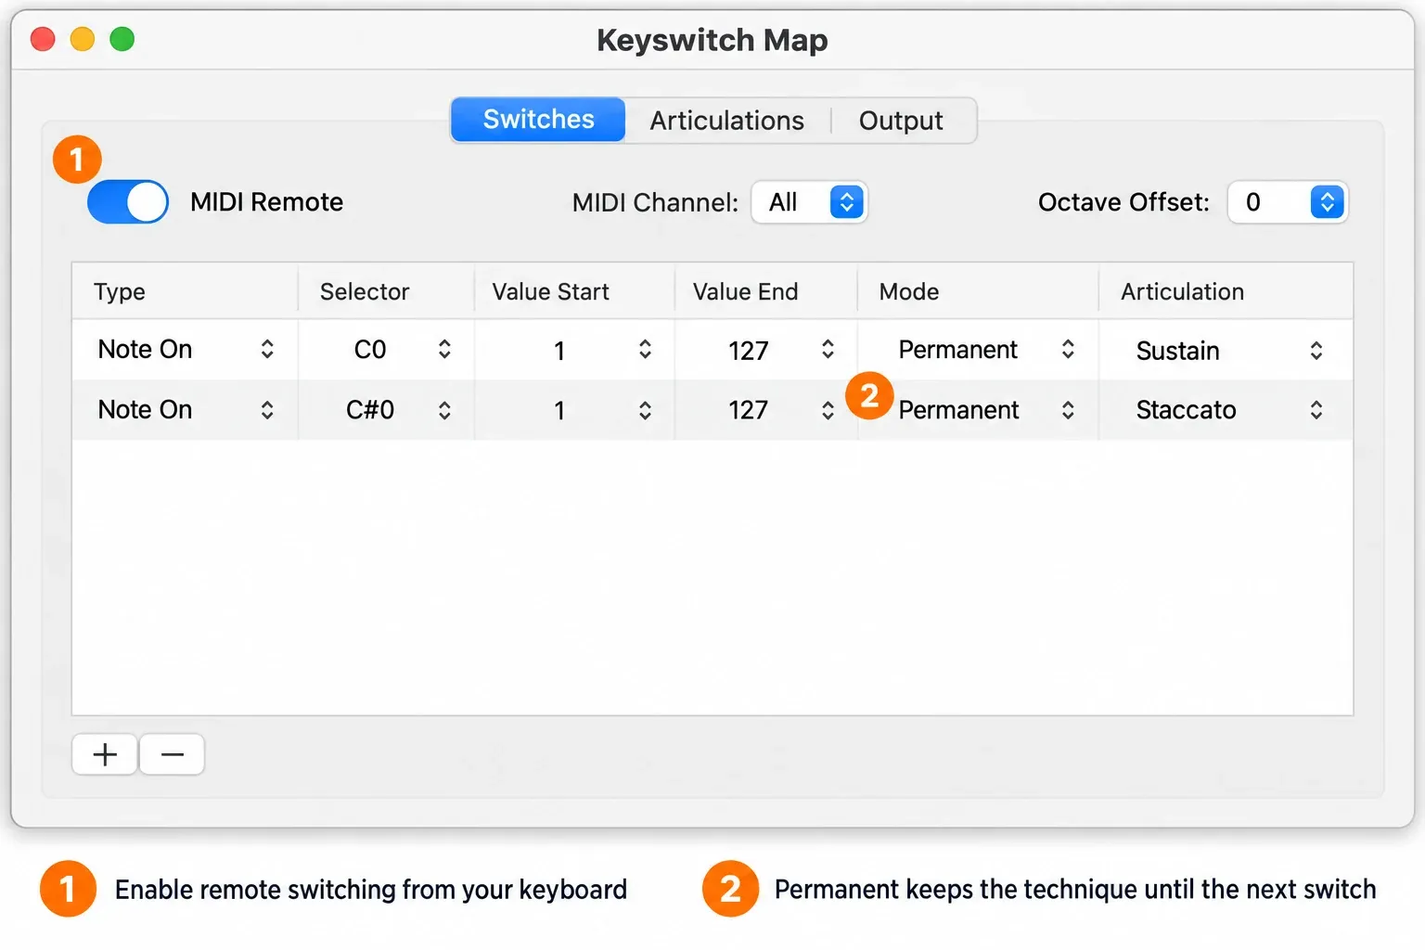Click the green zoom window button
1425x950 pixels.
coord(122,39)
